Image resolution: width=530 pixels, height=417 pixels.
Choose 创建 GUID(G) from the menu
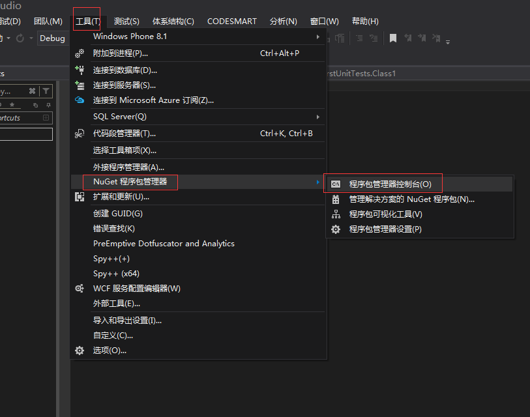(117, 214)
